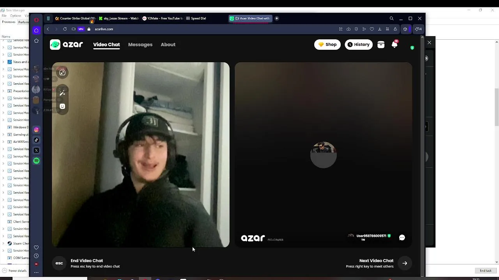Go back with the browser back arrow

pyautogui.click(x=48, y=29)
